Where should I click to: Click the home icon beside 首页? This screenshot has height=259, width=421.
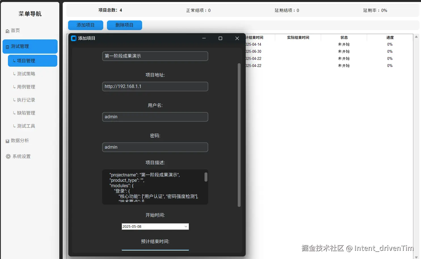[x=7, y=31]
